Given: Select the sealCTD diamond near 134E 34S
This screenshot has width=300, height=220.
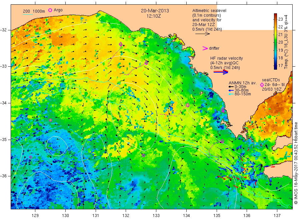Looking at the screenshot, I should [x=188, y=105].
